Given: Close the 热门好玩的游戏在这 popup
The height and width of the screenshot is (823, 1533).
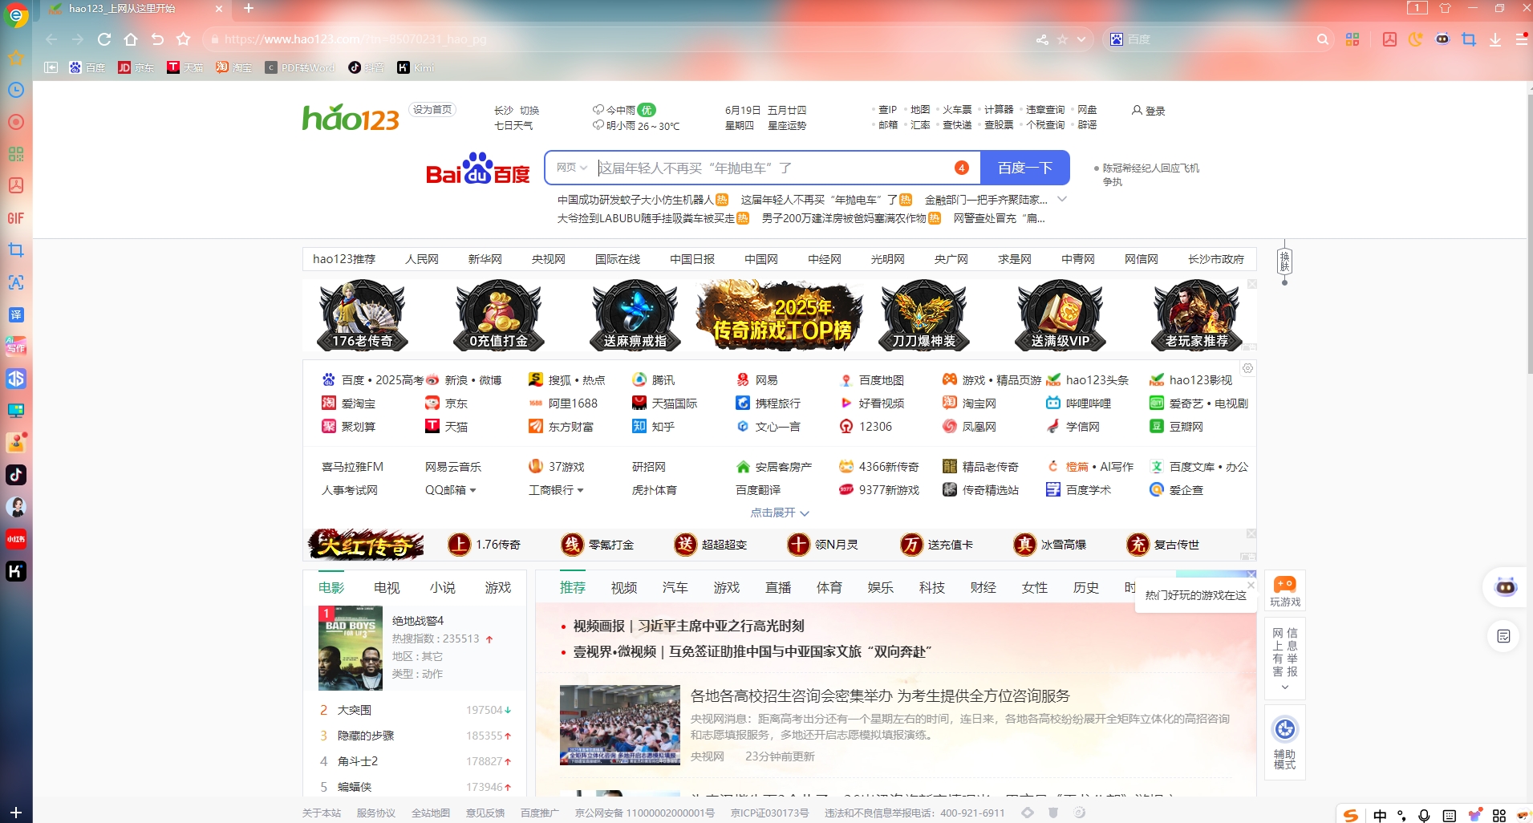Looking at the screenshot, I should click(1251, 585).
